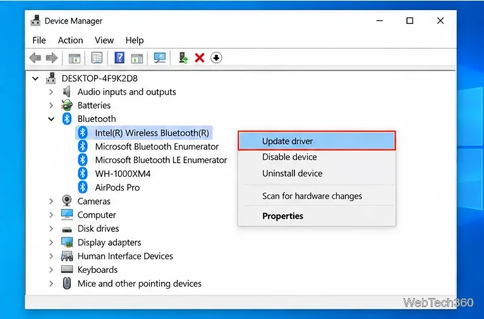Click the Forward arrow toolbar icon
This screenshot has height=319, width=484.
coord(52,57)
